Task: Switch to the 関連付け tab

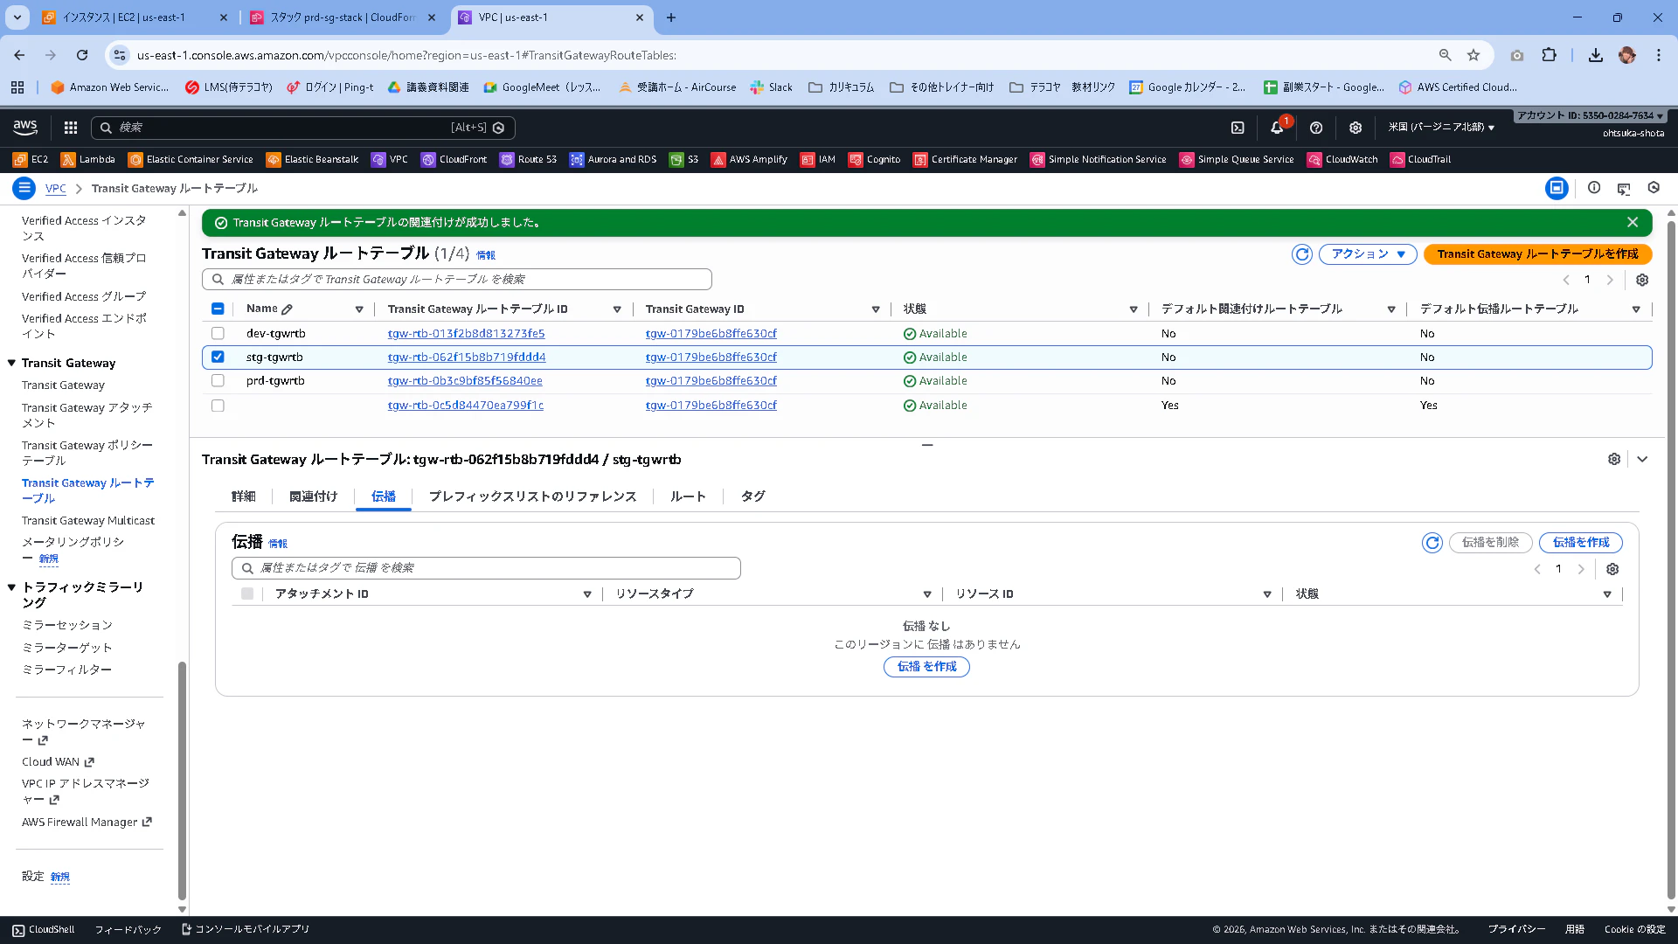Action: pyautogui.click(x=313, y=496)
